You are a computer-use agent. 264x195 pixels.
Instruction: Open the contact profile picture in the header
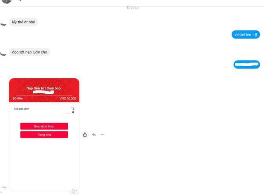coord(6,1)
